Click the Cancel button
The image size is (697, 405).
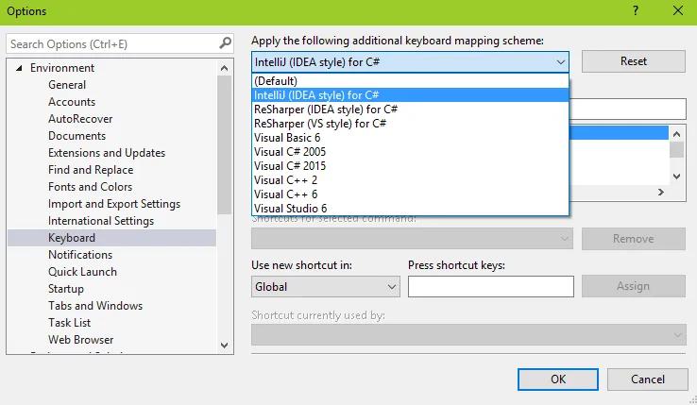(x=648, y=380)
